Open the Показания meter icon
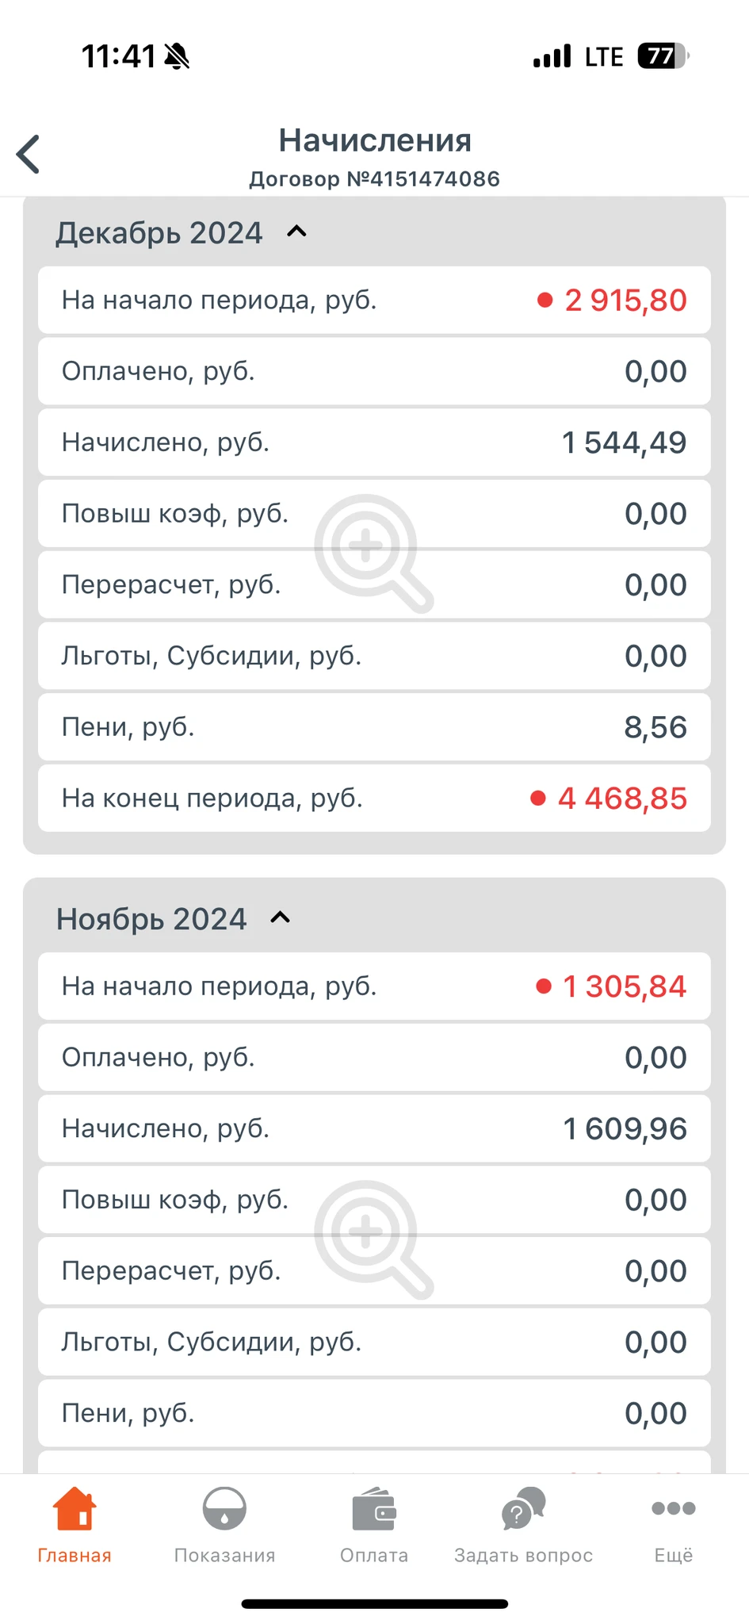 [224, 1509]
